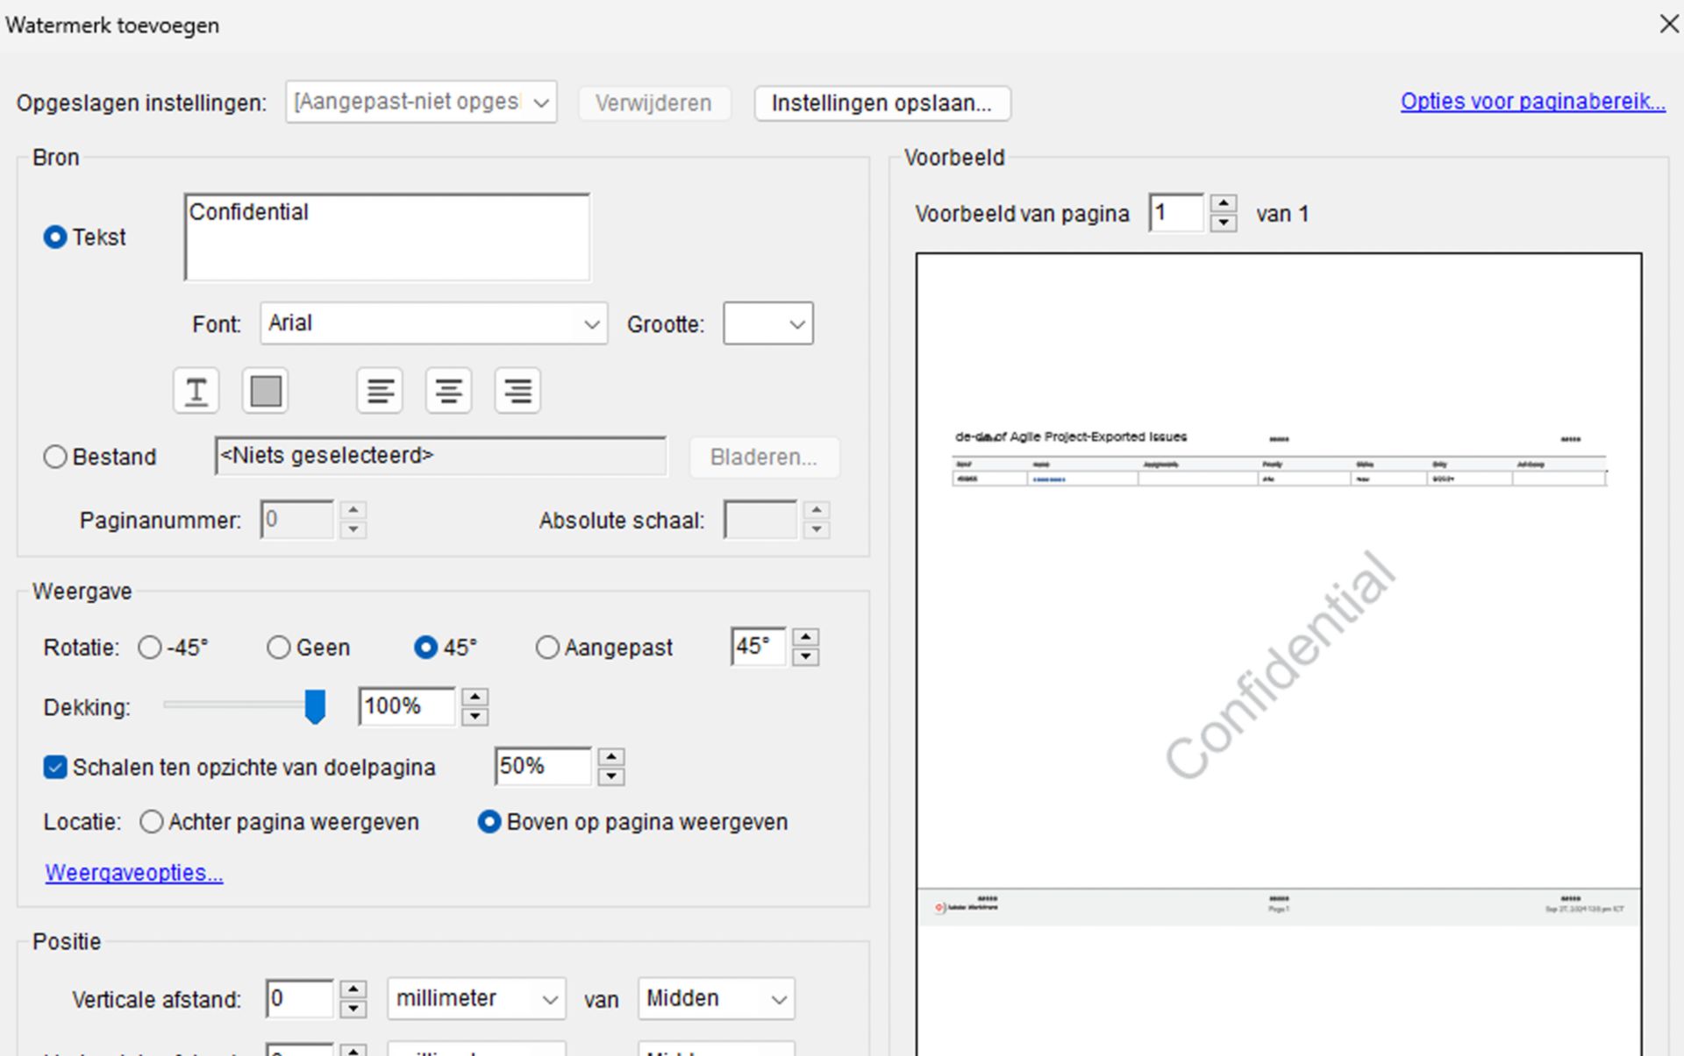Select -45° rotation option

pyautogui.click(x=150, y=648)
